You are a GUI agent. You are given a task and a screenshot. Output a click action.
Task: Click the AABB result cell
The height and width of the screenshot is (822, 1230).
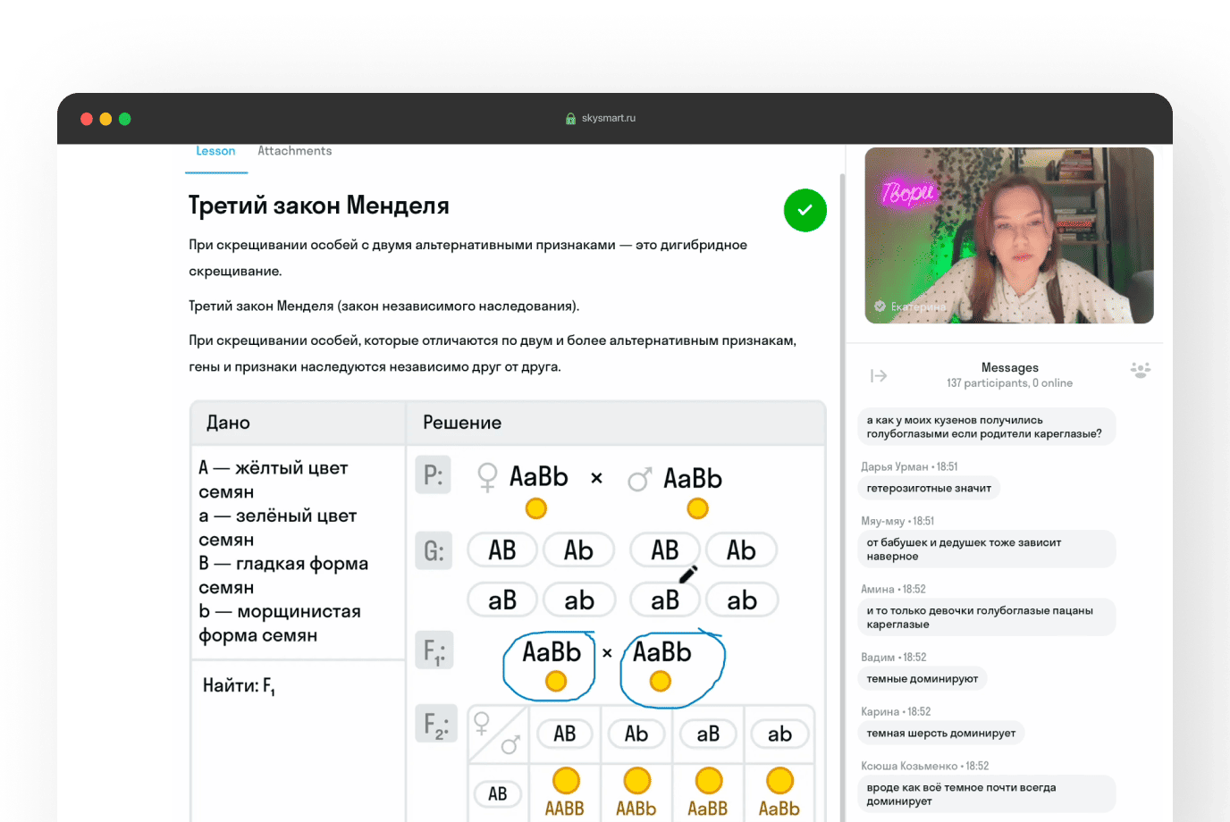565,793
